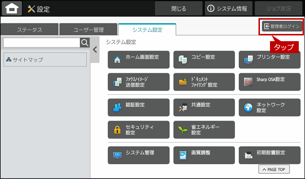This screenshot has width=305, height=179.
Task: Open セキュリティ設定 padlock icon tile
Action: (x=139, y=130)
